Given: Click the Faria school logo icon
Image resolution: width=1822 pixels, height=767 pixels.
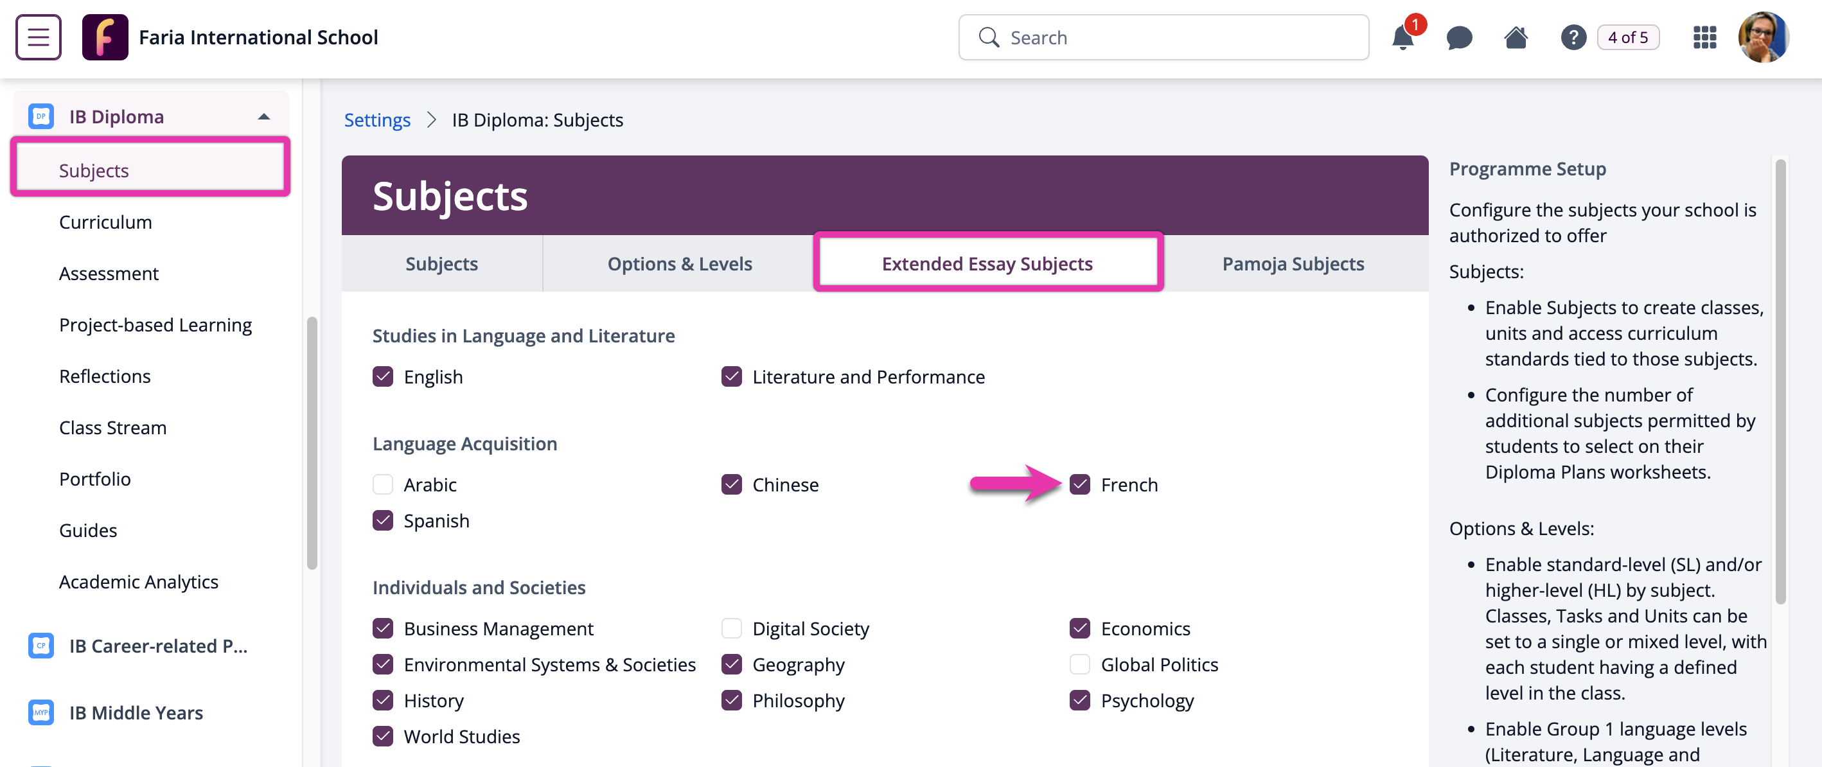Looking at the screenshot, I should click(x=105, y=37).
